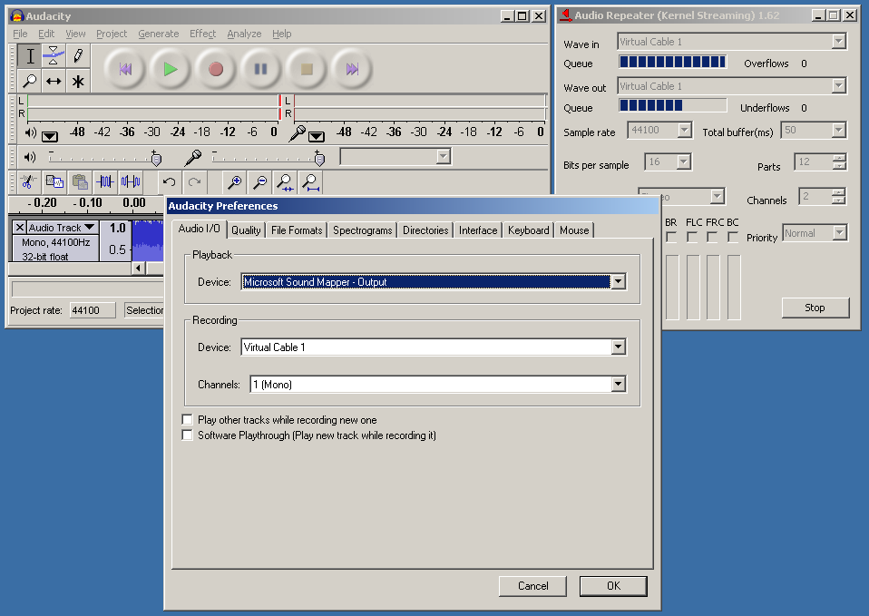Click the Skip to Start button
Viewport: 869px width, 616px height.
coord(125,69)
